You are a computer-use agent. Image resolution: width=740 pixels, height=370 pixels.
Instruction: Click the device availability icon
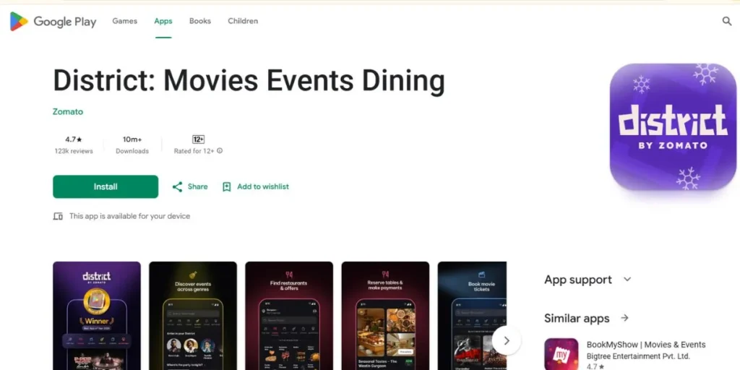(x=58, y=216)
